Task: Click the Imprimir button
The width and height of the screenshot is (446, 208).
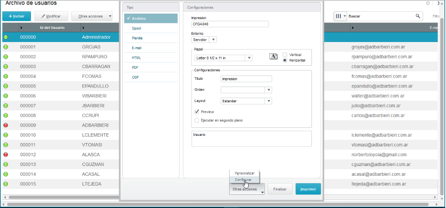Action: coord(309,189)
